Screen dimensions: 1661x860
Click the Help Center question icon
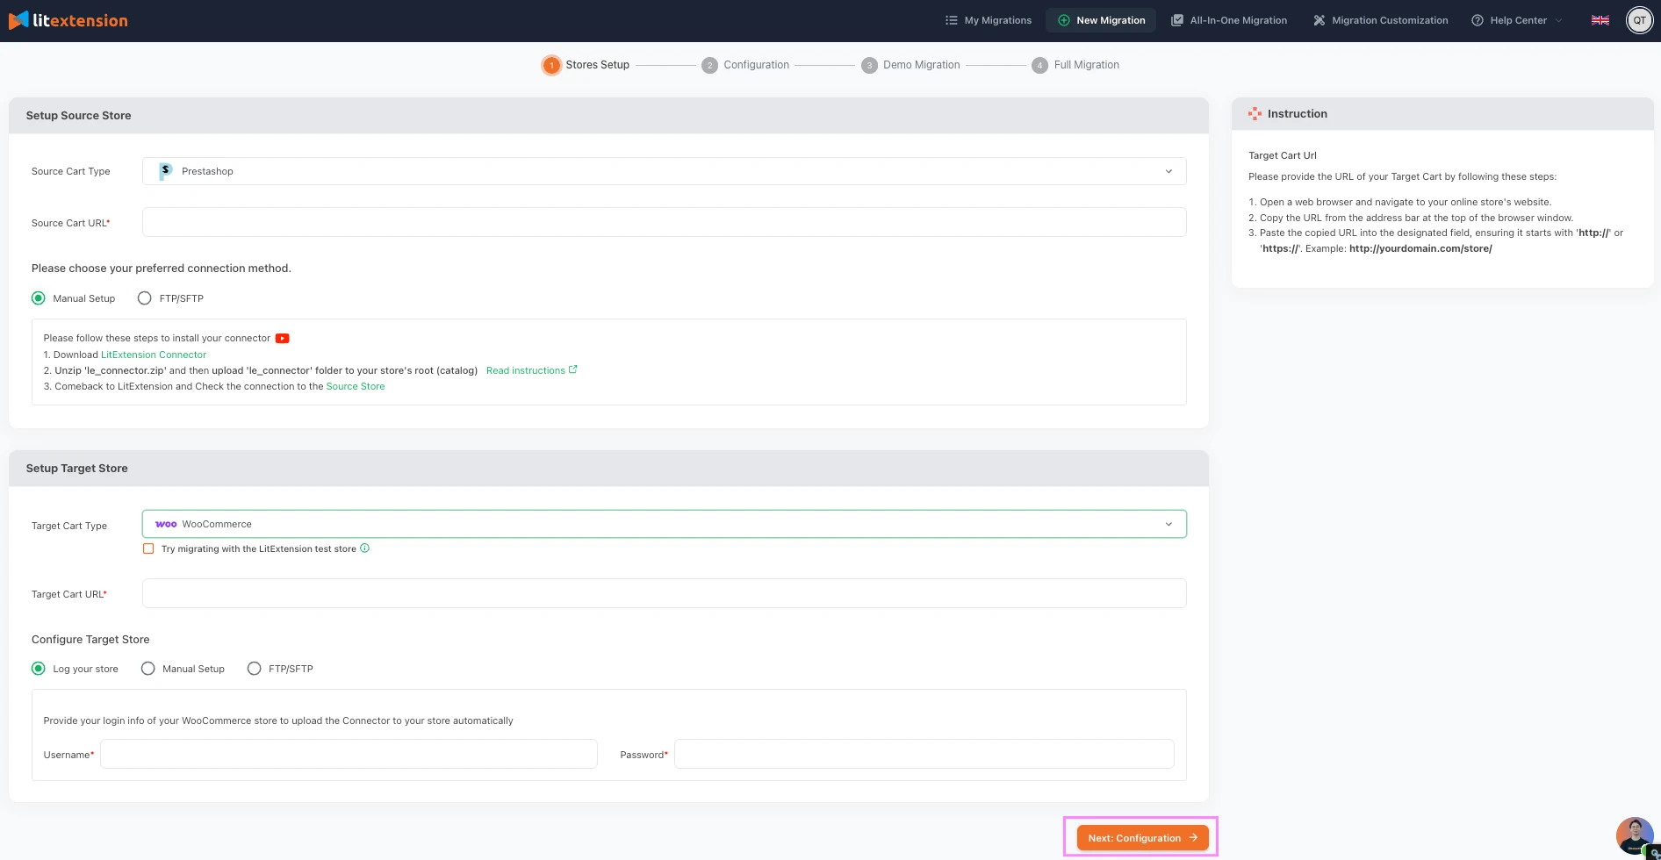pyautogui.click(x=1478, y=20)
